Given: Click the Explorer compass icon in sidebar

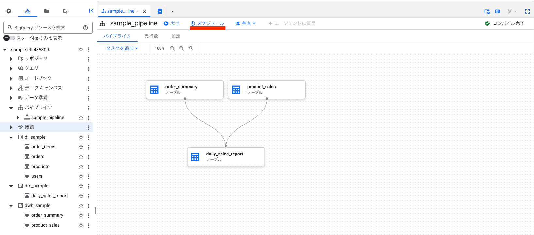Looking at the screenshot, I should tap(9, 11).
